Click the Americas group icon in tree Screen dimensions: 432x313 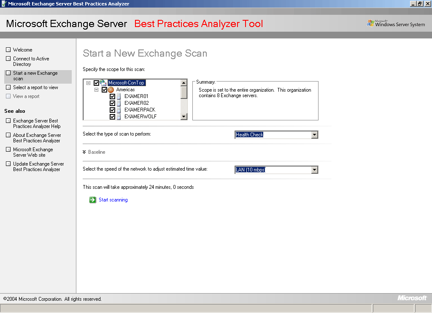[111, 90]
